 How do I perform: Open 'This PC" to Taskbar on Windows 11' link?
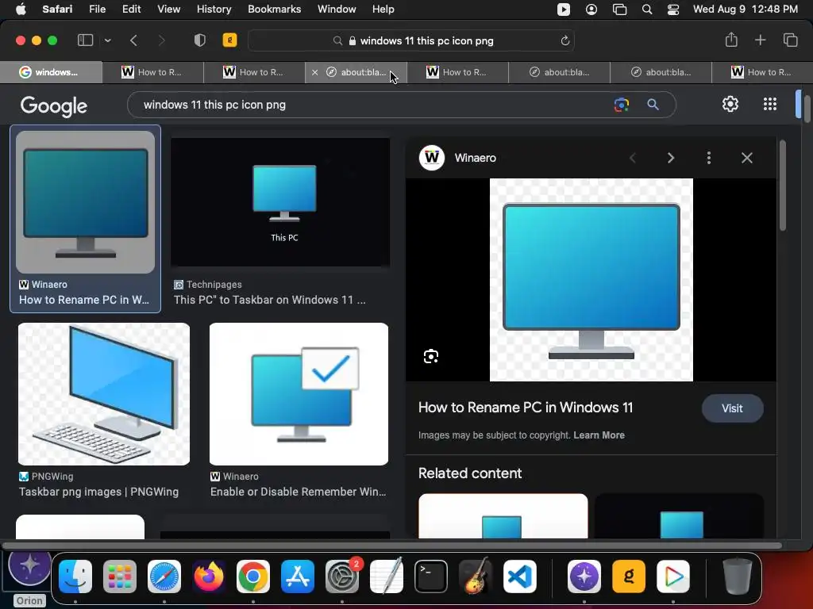270,300
